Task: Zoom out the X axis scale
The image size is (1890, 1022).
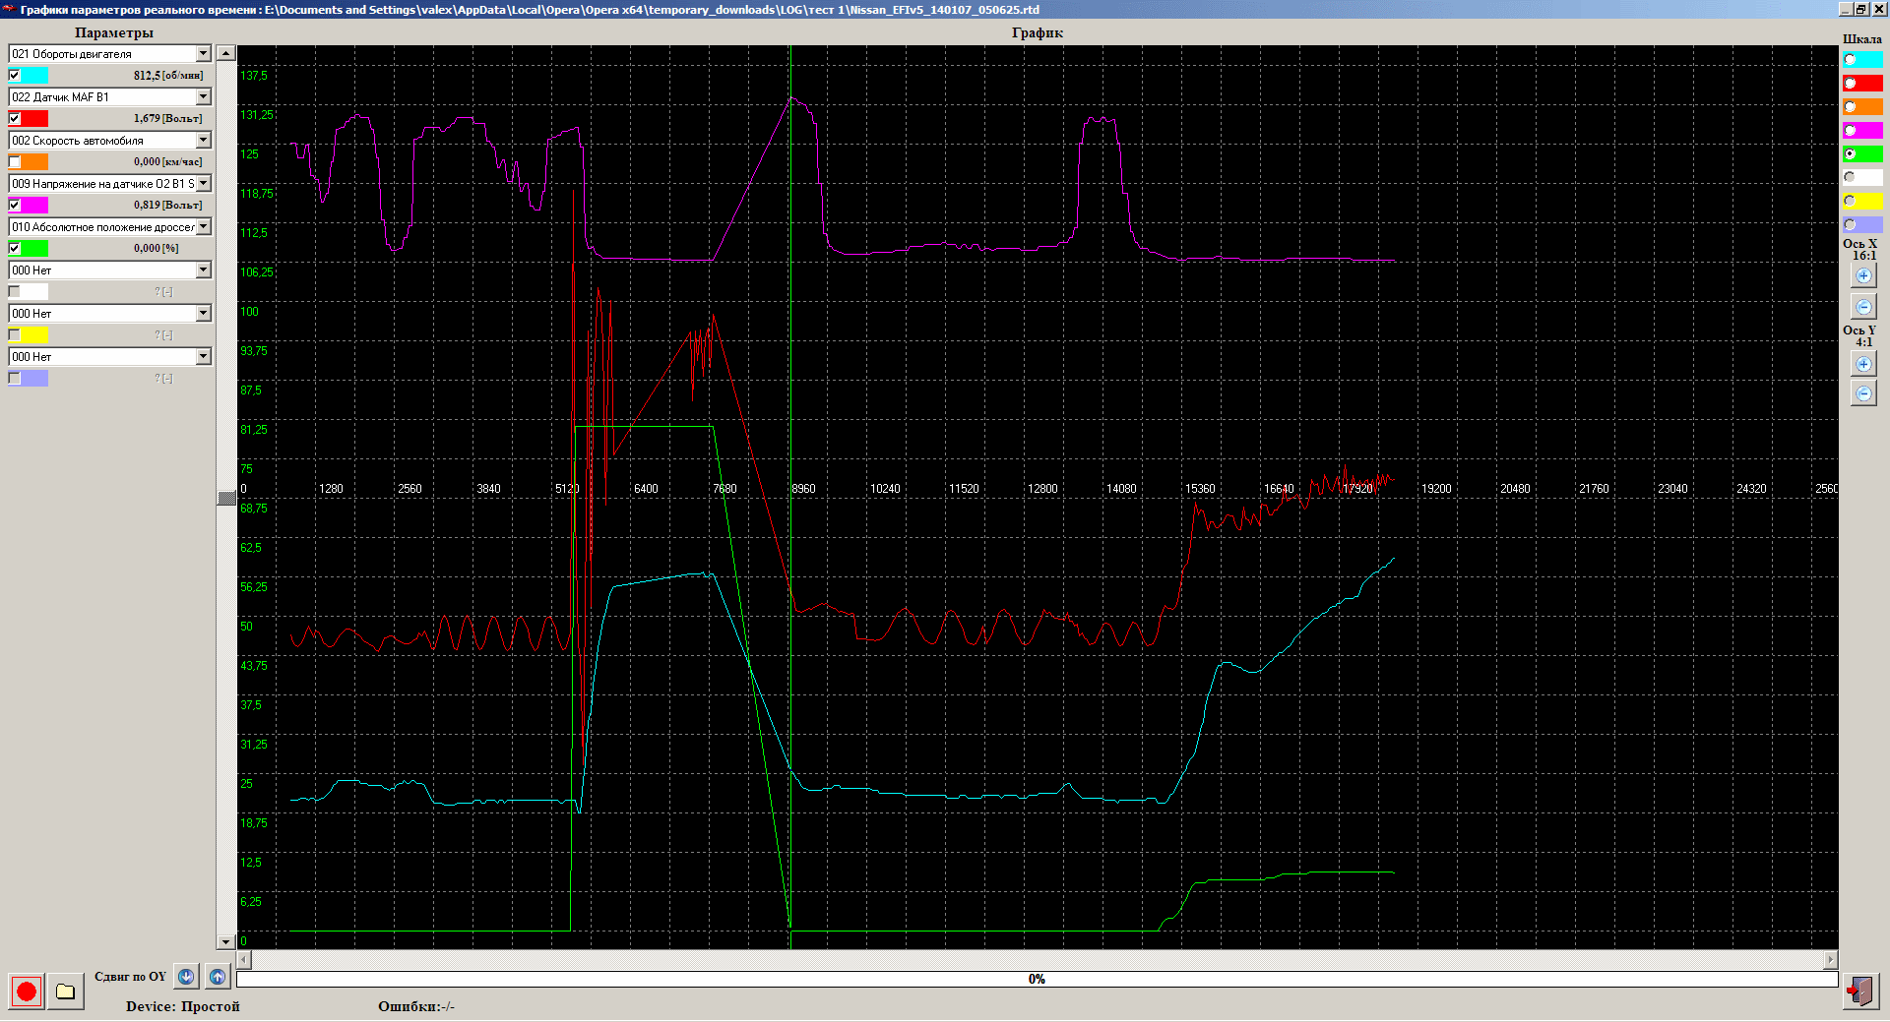Action: tap(1863, 306)
